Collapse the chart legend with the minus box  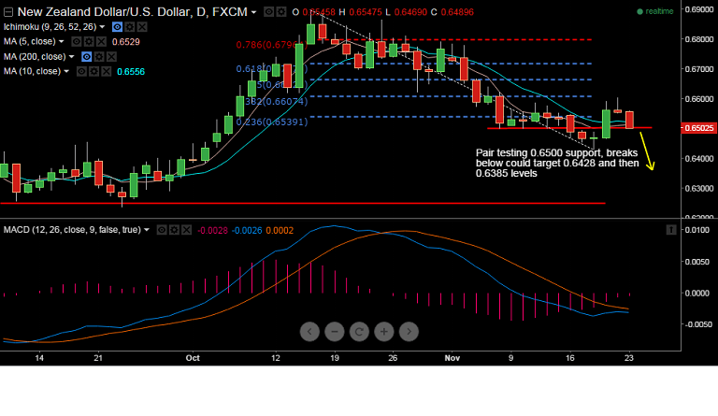(x=7, y=12)
